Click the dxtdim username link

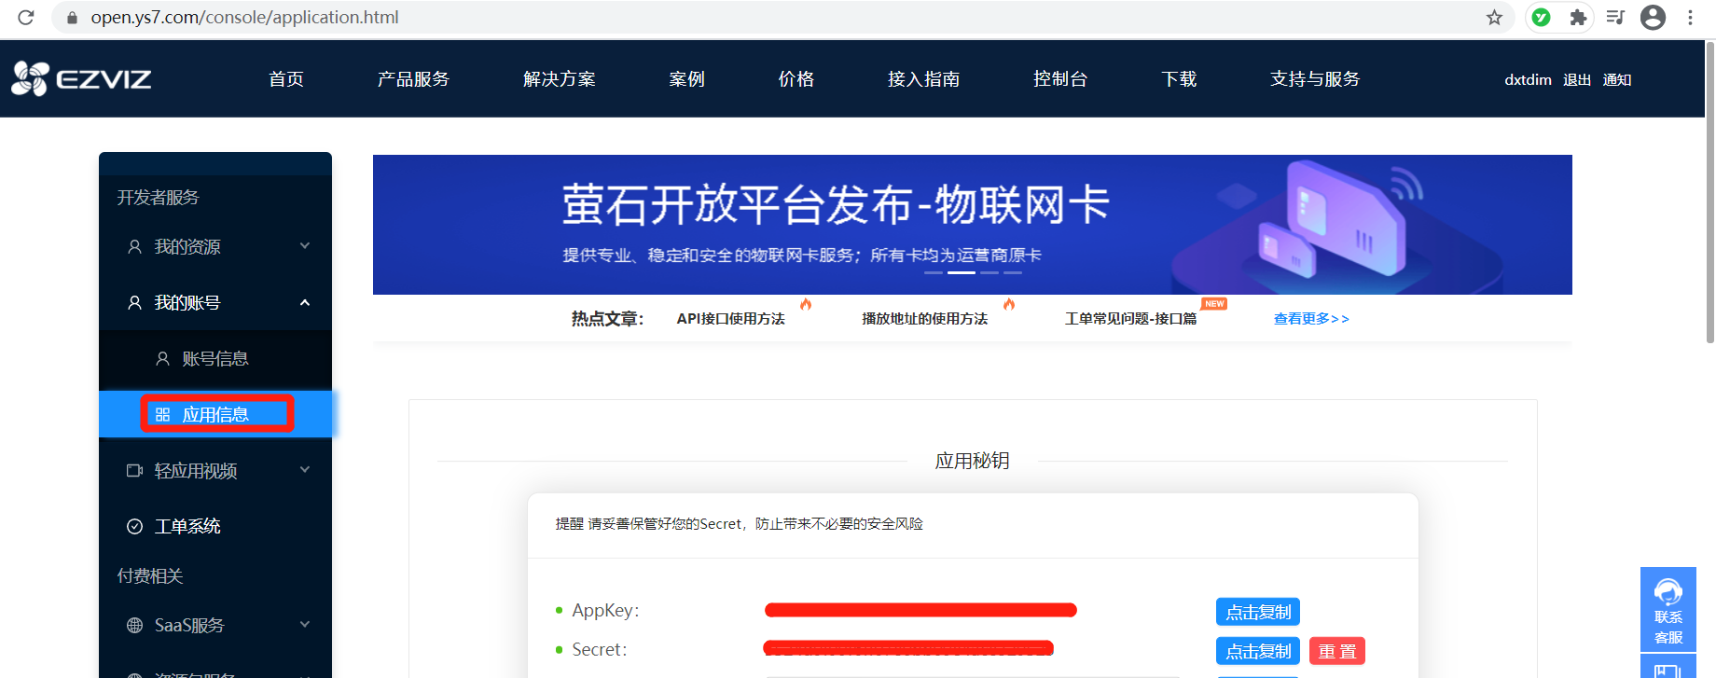click(1528, 80)
